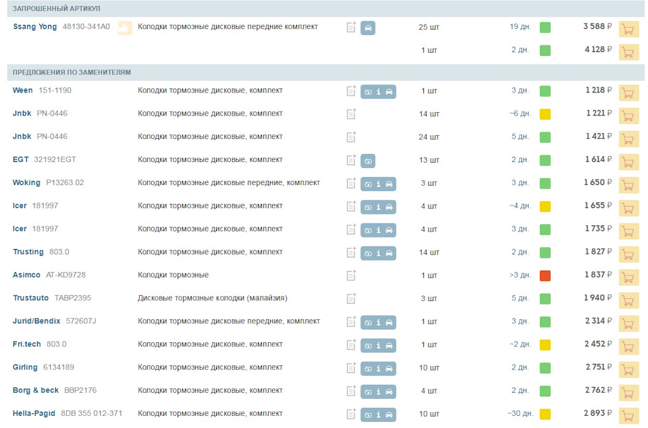Image resolution: width=648 pixels, height=428 pixels.
Task: Click the article number 8DB 355 012-371
Action: 92,414
